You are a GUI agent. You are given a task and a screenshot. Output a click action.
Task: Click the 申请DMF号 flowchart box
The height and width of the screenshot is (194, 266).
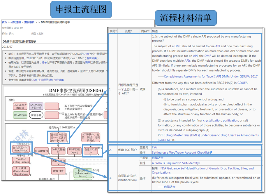[x=41, y=151]
